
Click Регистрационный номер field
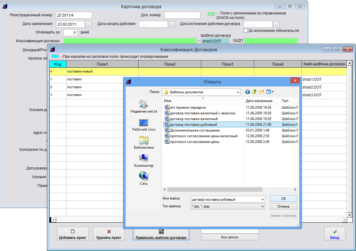tap(74, 15)
